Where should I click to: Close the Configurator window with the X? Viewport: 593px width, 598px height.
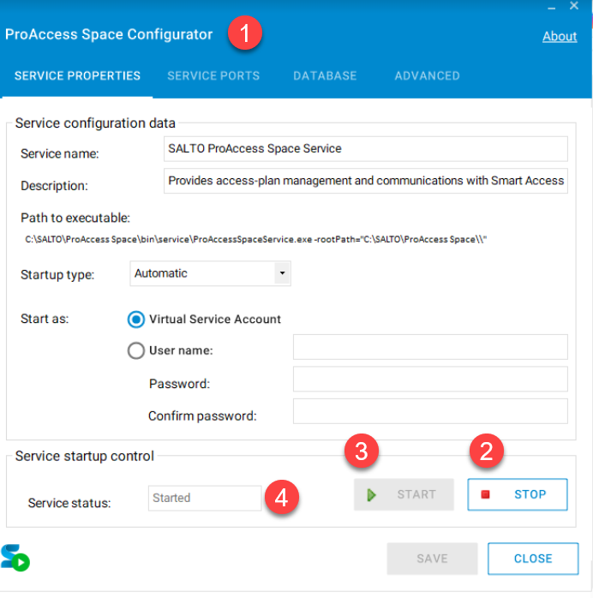pos(574,6)
